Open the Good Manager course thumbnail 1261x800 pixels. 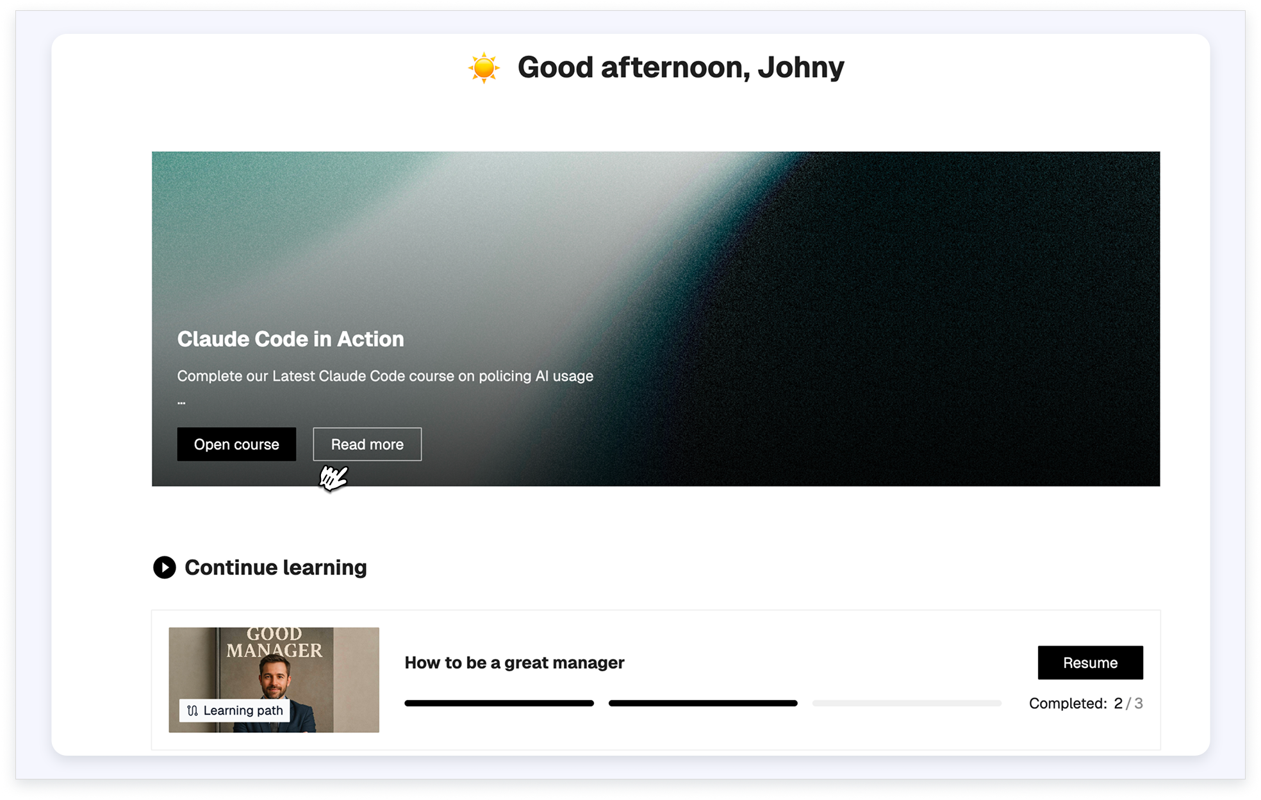274,680
